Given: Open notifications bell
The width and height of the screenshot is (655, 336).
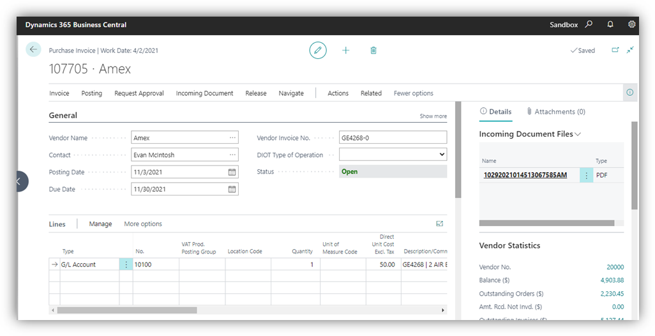Looking at the screenshot, I should tap(610, 24).
